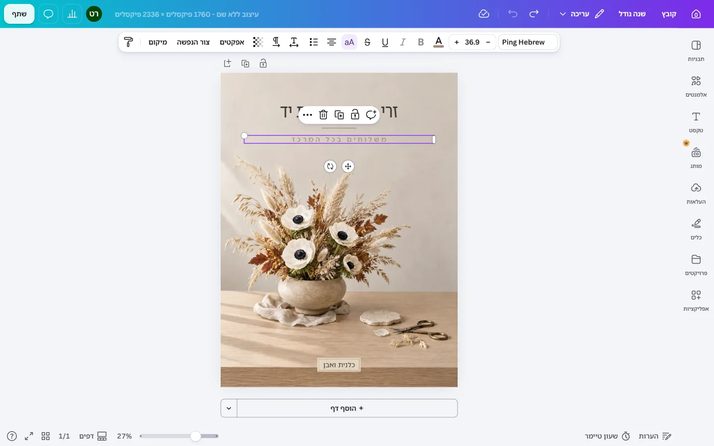This screenshot has width=714, height=446.
Task: Duplicate the selected element from the floating toolbar
Action: 339,115
